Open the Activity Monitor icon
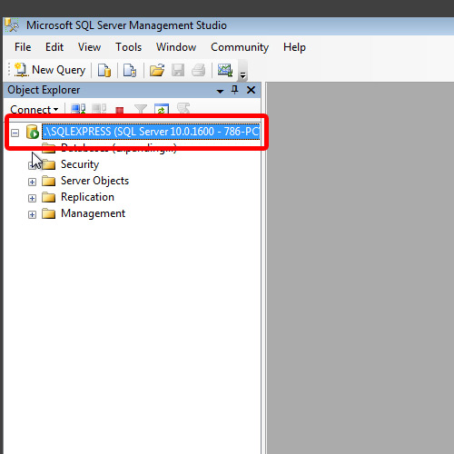 (x=225, y=70)
